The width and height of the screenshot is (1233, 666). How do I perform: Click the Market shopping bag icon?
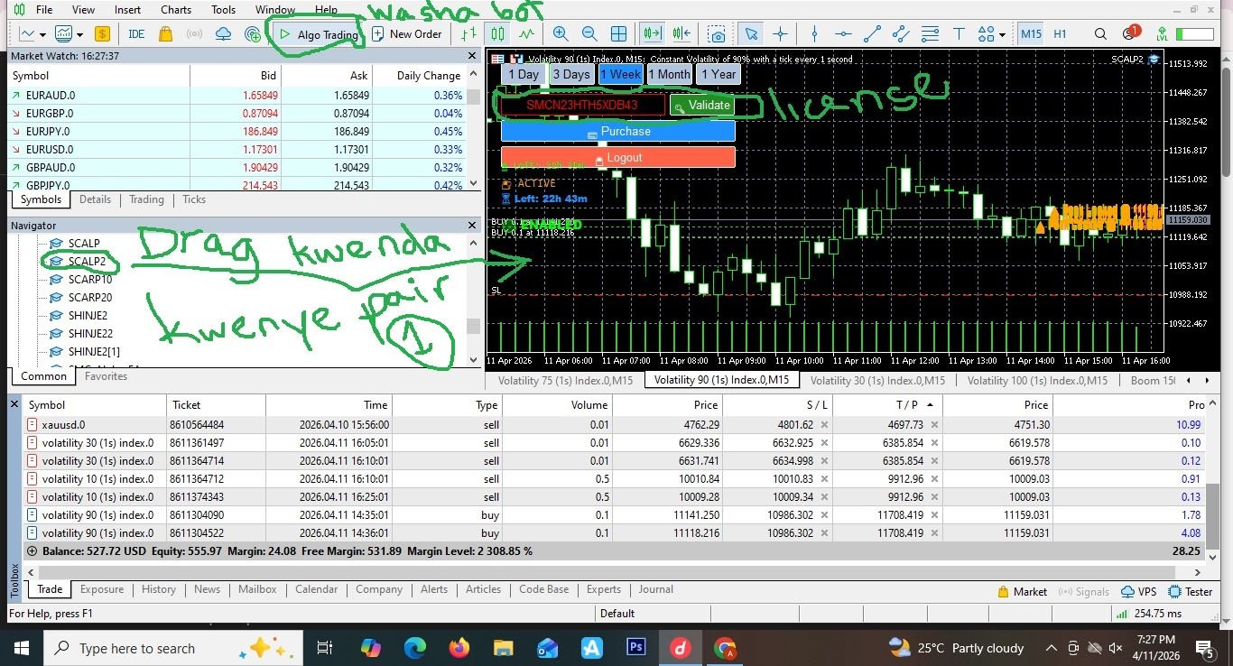pos(165,34)
